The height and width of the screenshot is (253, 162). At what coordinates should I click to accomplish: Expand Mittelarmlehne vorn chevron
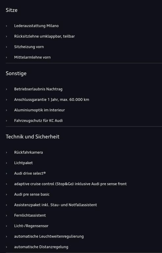pyautogui.click(x=7, y=57)
